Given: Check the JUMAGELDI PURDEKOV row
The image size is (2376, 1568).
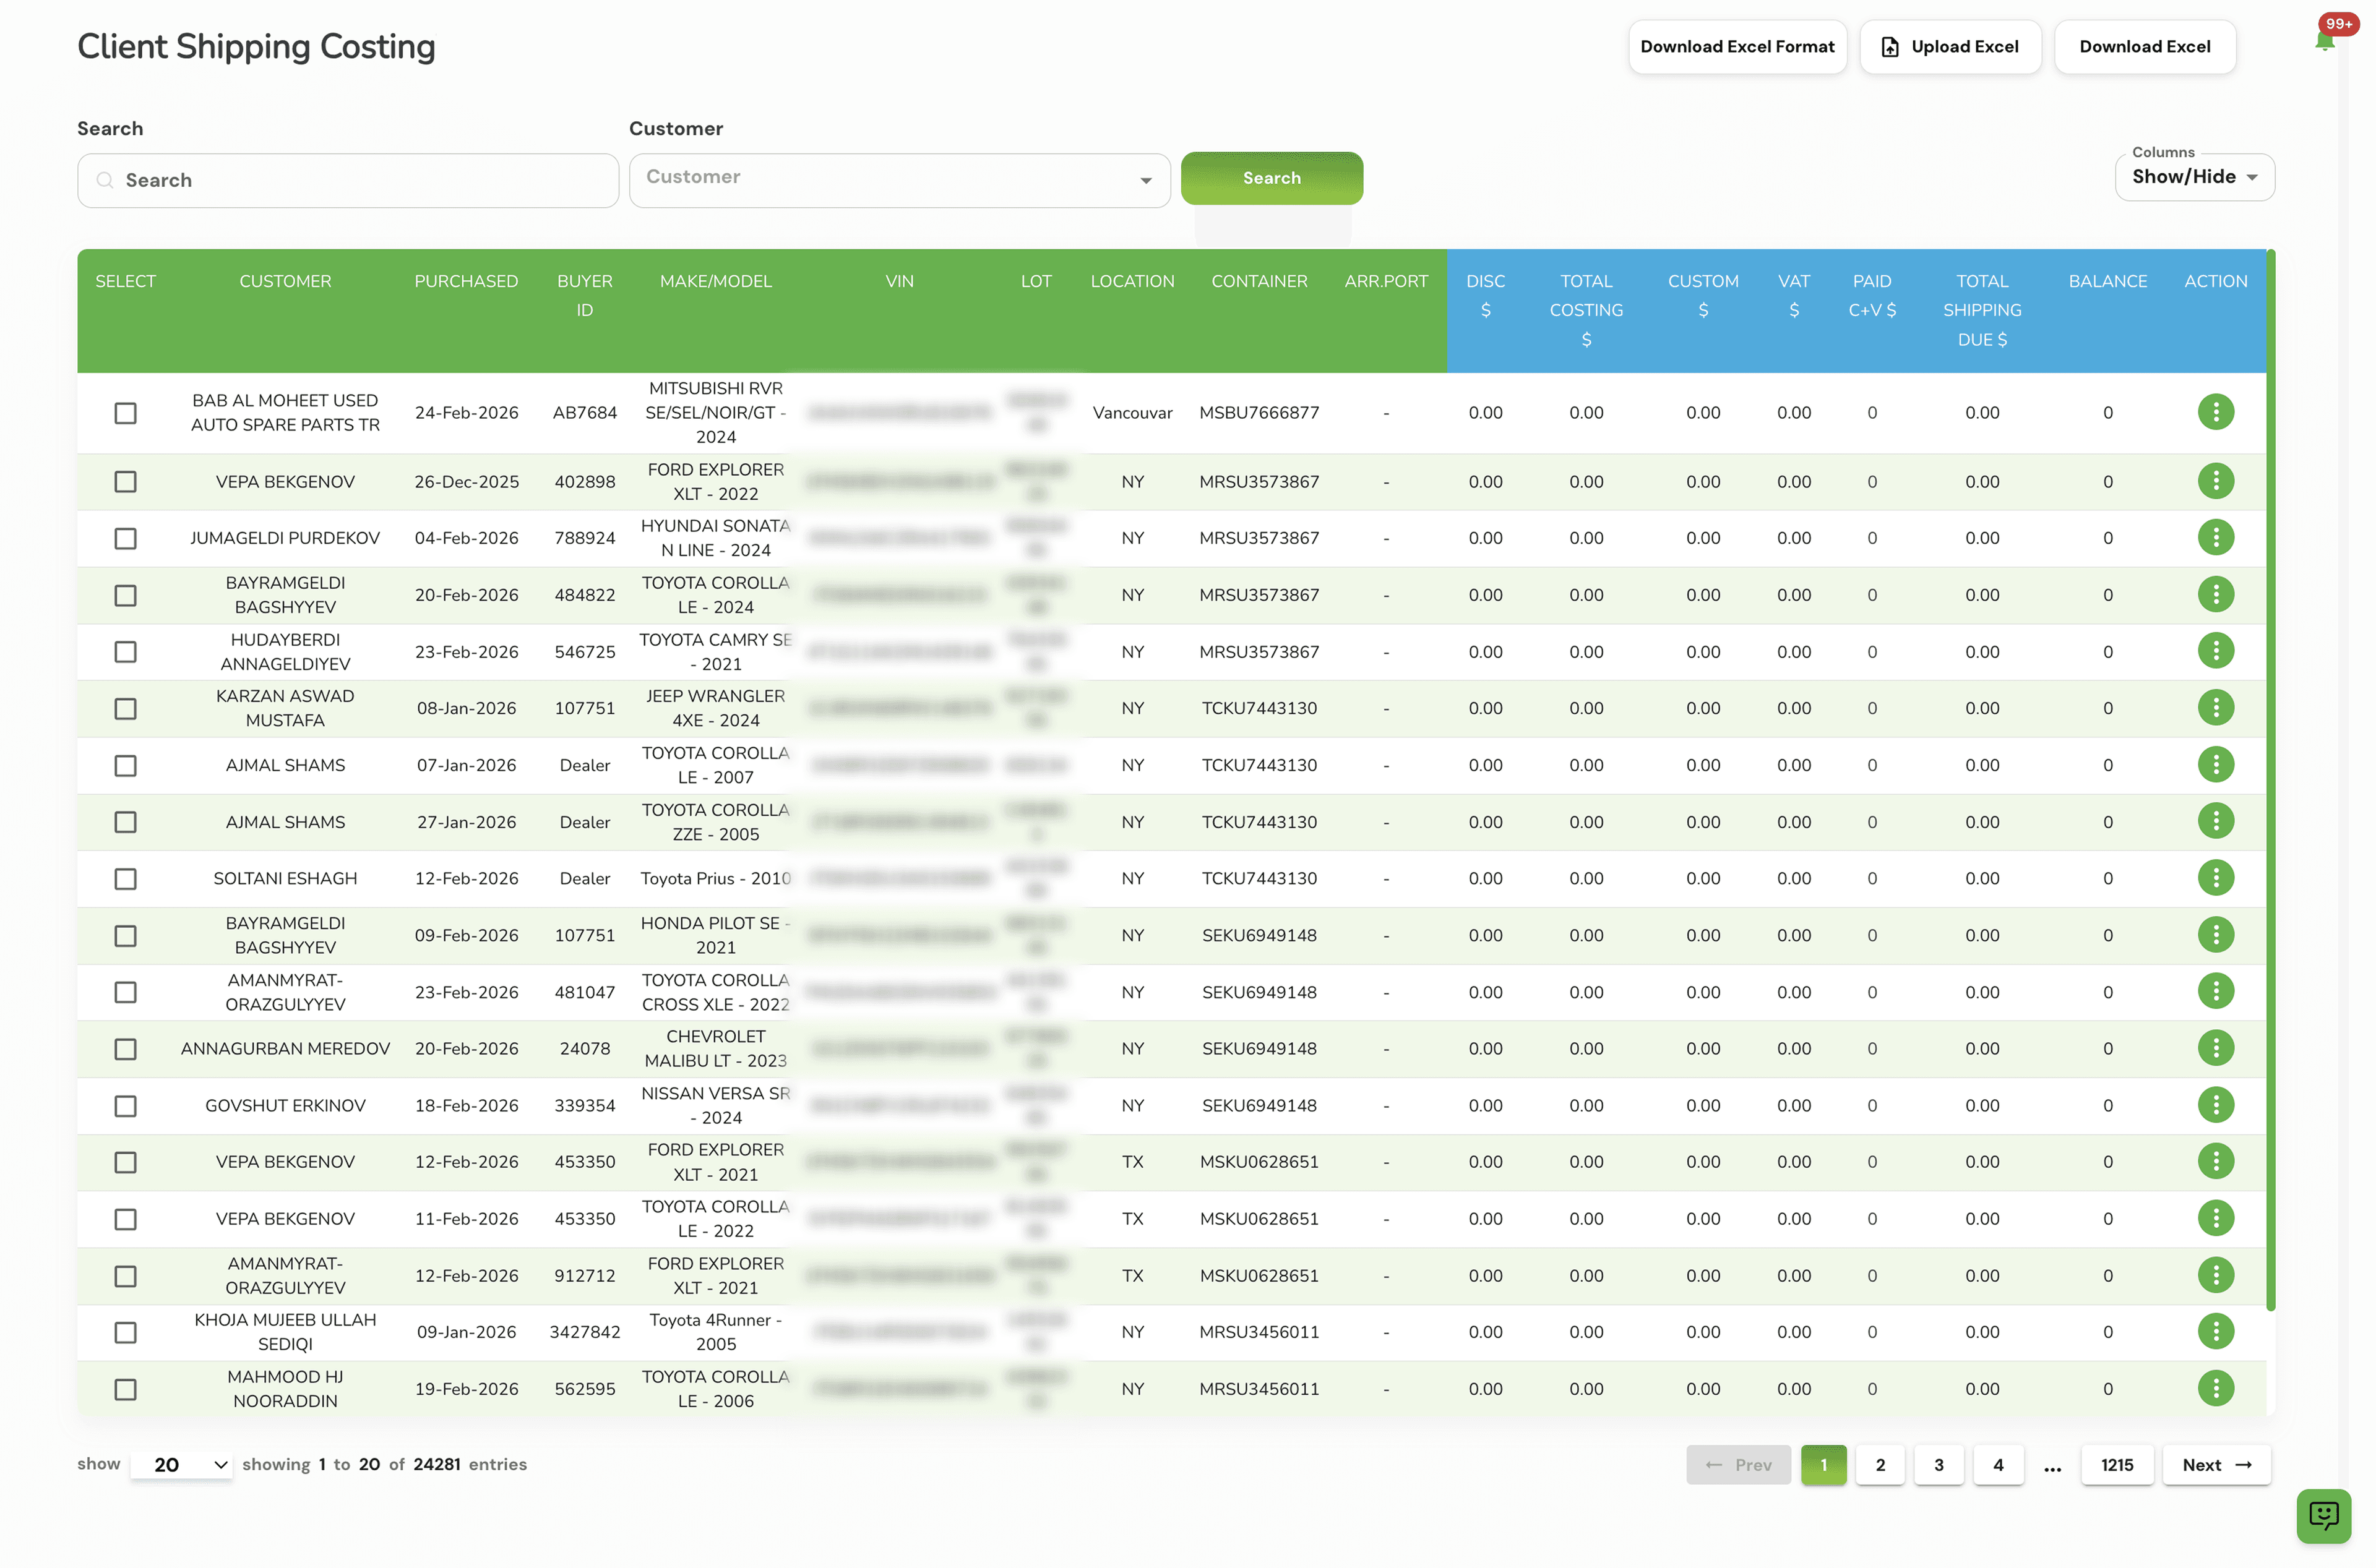Looking at the screenshot, I should (x=125, y=539).
